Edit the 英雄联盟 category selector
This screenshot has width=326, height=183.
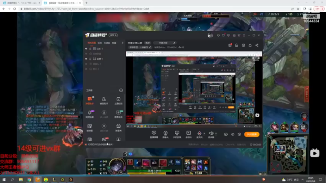(140, 47)
